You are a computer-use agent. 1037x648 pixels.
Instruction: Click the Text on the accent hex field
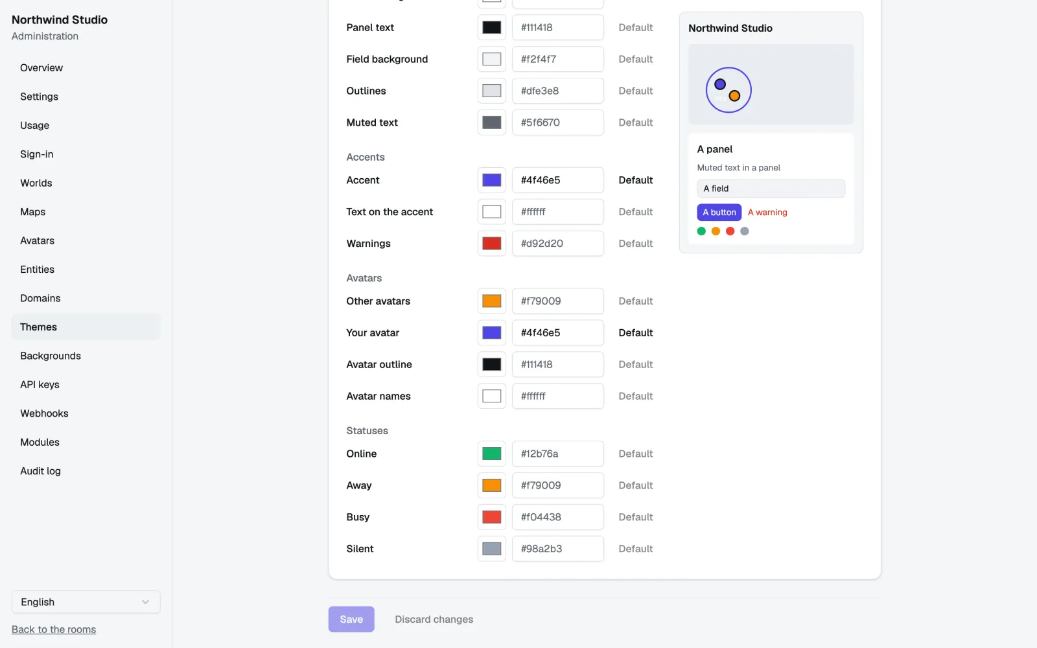(558, 212)
